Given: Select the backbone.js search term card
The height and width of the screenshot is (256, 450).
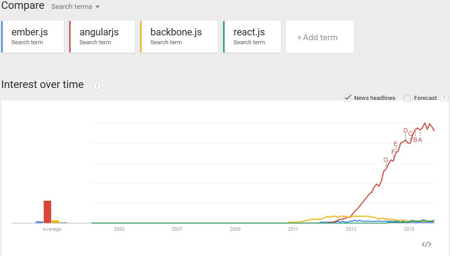Looking at the screenshot, I should coord(179,37).
